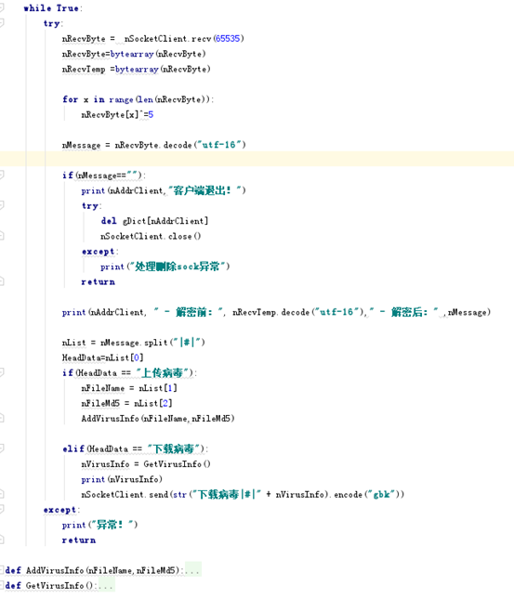Expand the fold marker beside def AddVirusInfo

(x=2, y=570)
